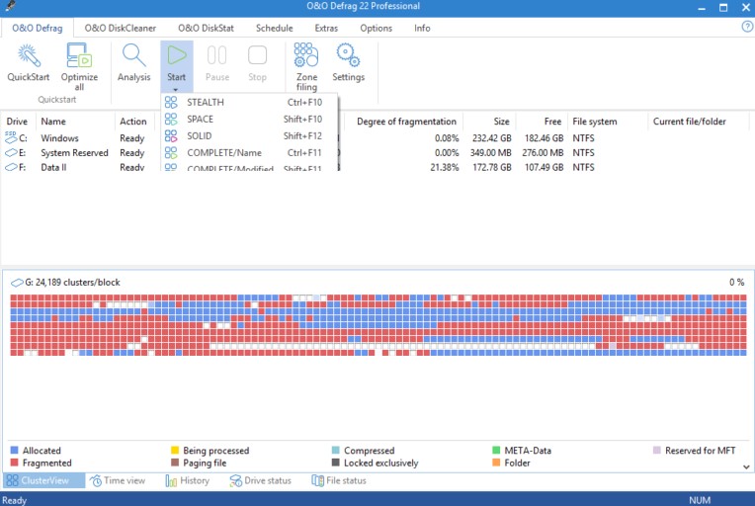Screen dimensions: 755x506
Task: Click the Stop button icon
Action: (257, 55)
